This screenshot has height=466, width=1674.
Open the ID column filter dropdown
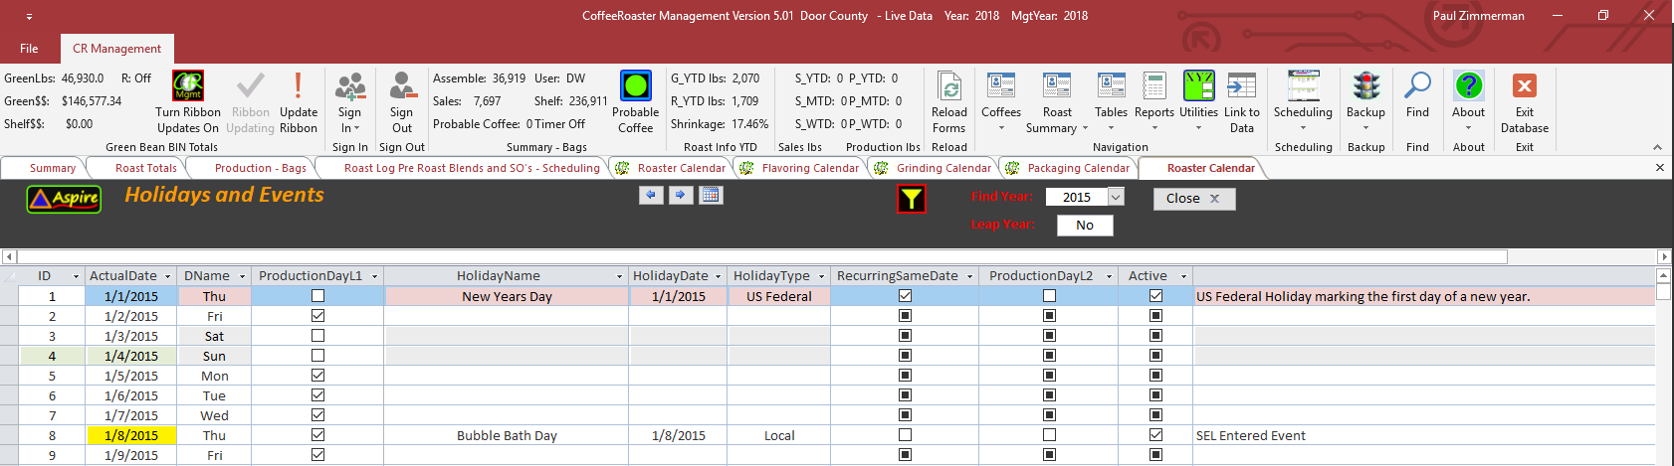pos(76,276)
